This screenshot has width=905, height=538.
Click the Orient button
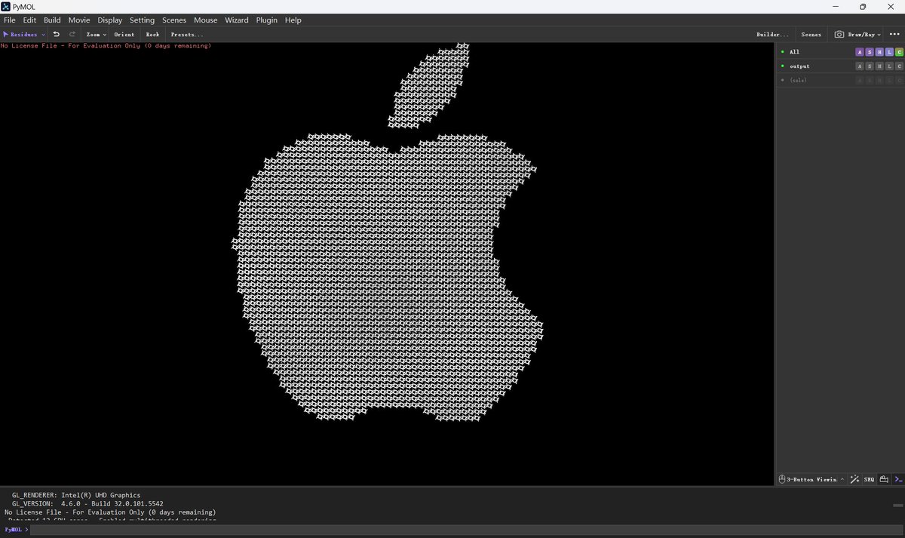tap(124, 34)
